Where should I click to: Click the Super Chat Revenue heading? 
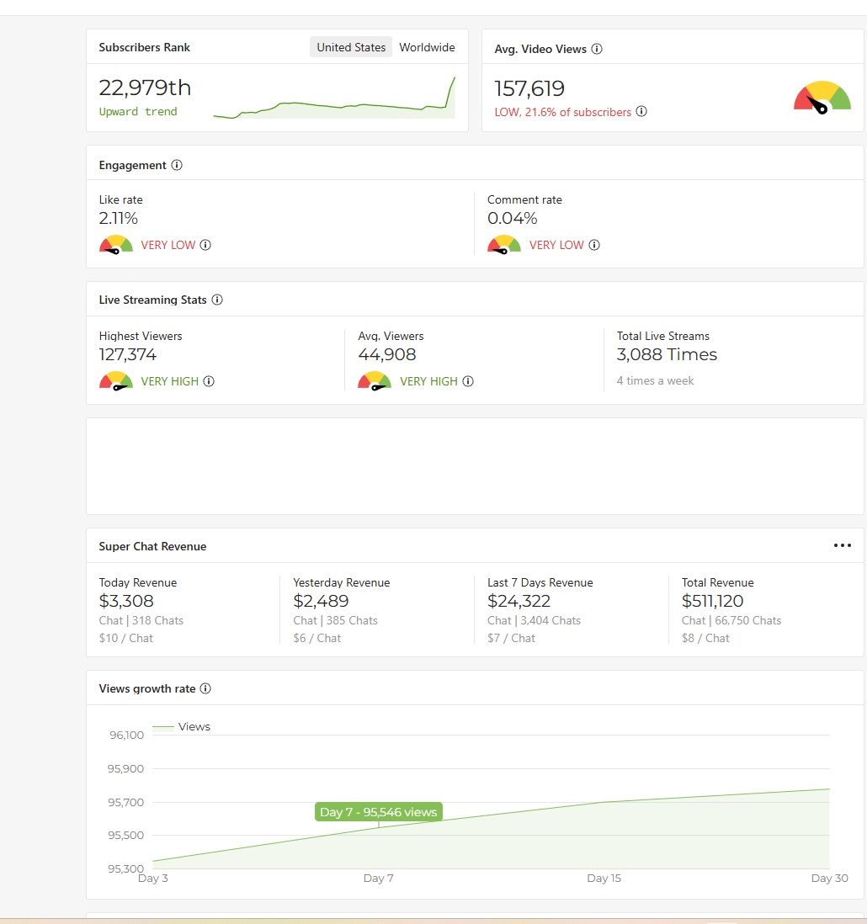pyautogui.click(x=152, y=546)
